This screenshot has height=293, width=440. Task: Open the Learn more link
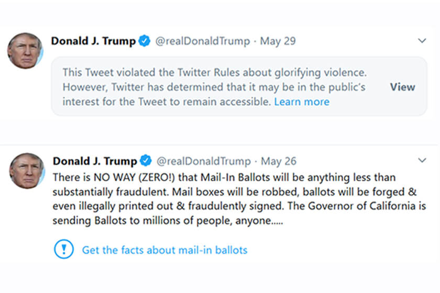pyautogui.click(x=302, y=102)
